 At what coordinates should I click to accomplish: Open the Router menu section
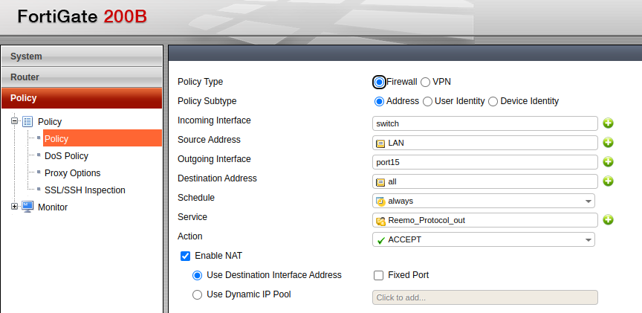[81, 77]
